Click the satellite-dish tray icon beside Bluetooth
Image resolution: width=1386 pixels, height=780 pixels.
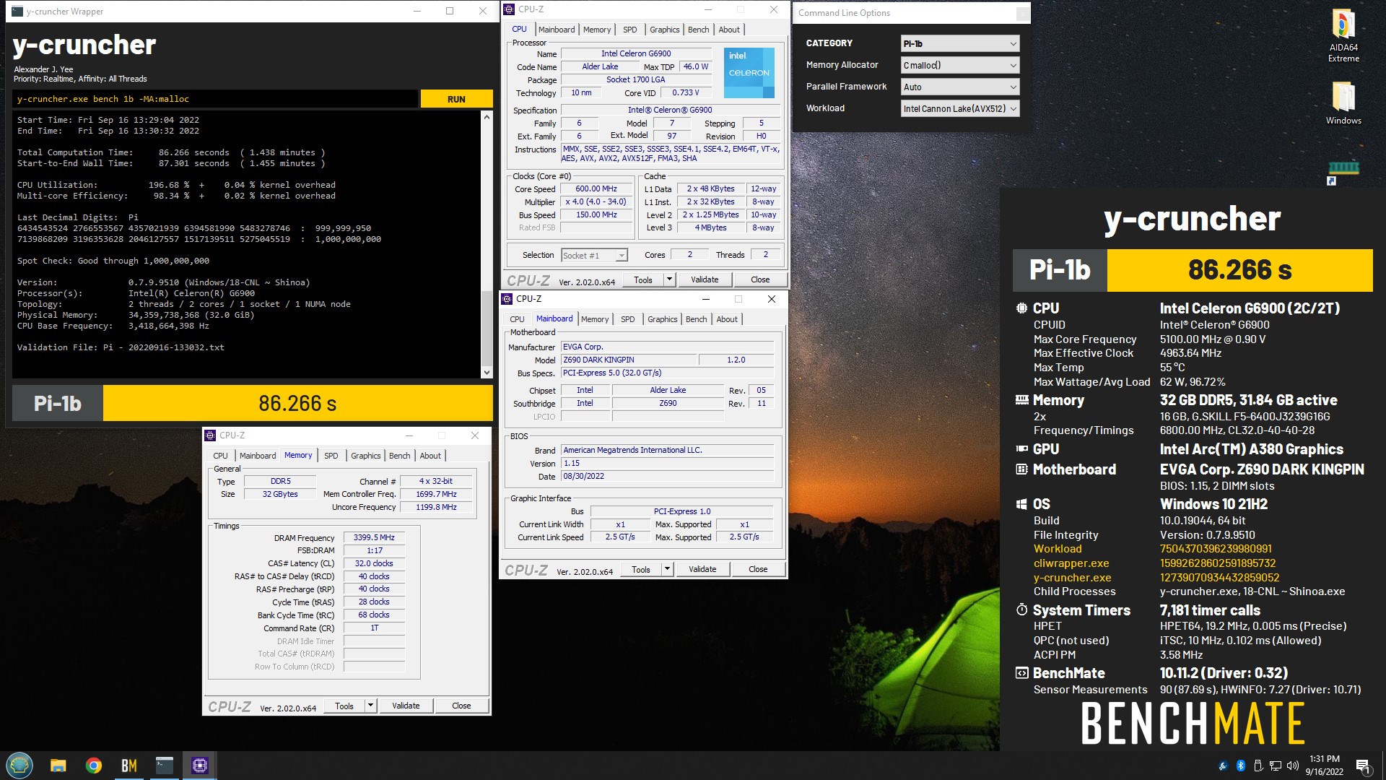click(x=1223, y=766)
